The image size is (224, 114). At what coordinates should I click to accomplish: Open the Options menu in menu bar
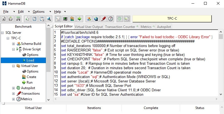[39, 12]
